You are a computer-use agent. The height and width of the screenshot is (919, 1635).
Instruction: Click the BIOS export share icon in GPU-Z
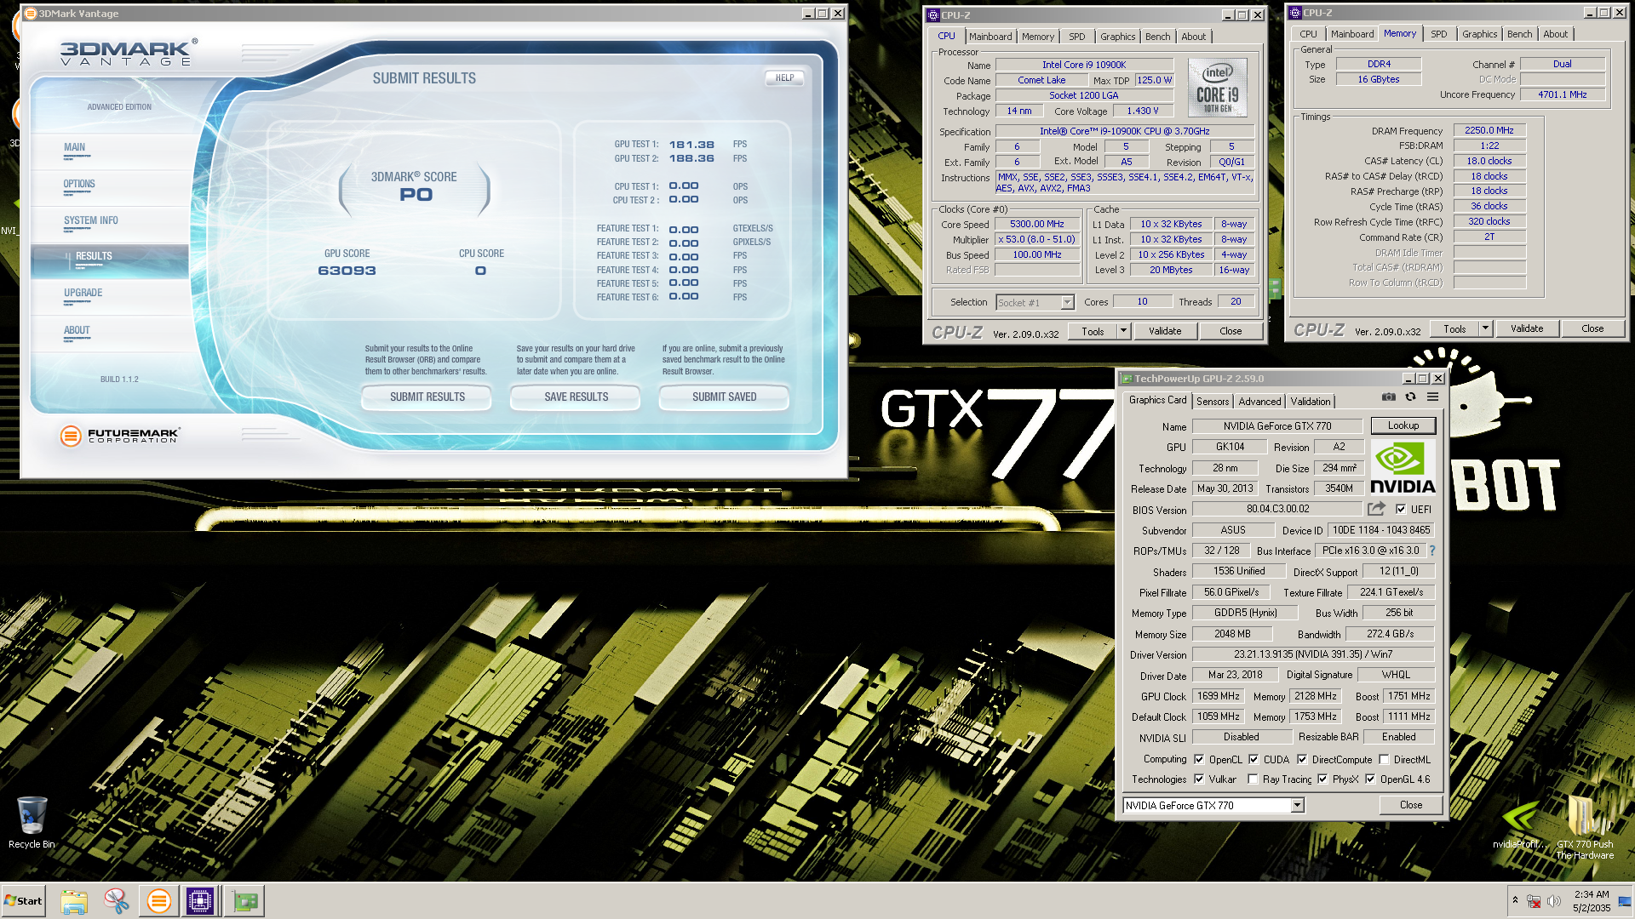click(x=1376, y=509)
